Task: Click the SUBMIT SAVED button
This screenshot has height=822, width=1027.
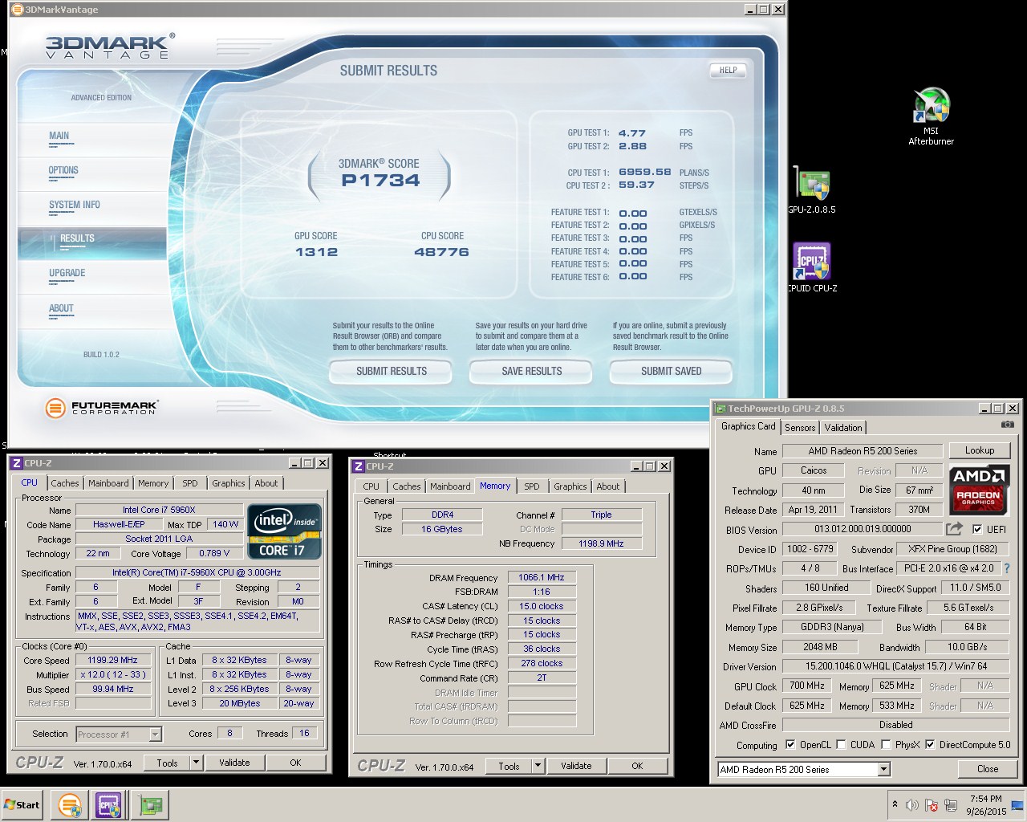Action: (x=672, y=371)
